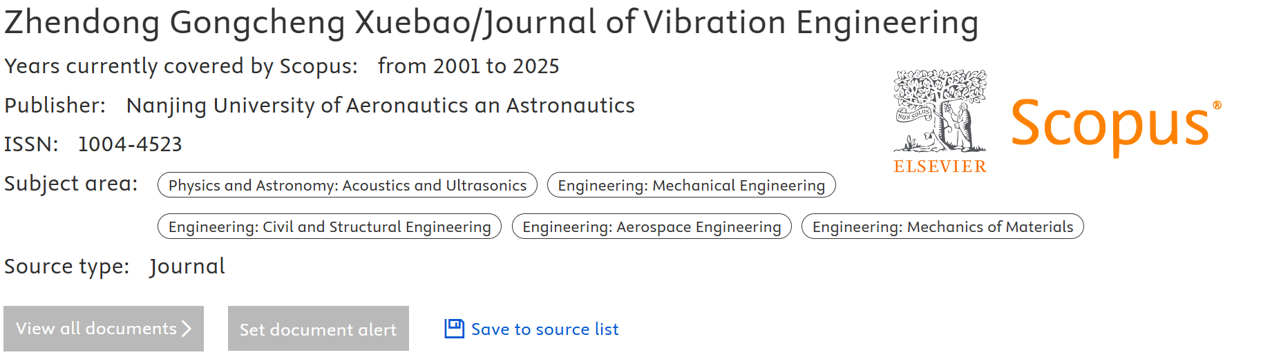Click the coverage years 2001 to 2025
The width and height of the screenshot is (1263, 357).
coord(468,66)
